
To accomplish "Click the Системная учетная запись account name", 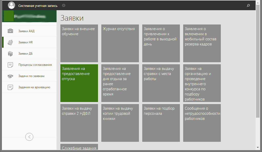I will point(38,5).
